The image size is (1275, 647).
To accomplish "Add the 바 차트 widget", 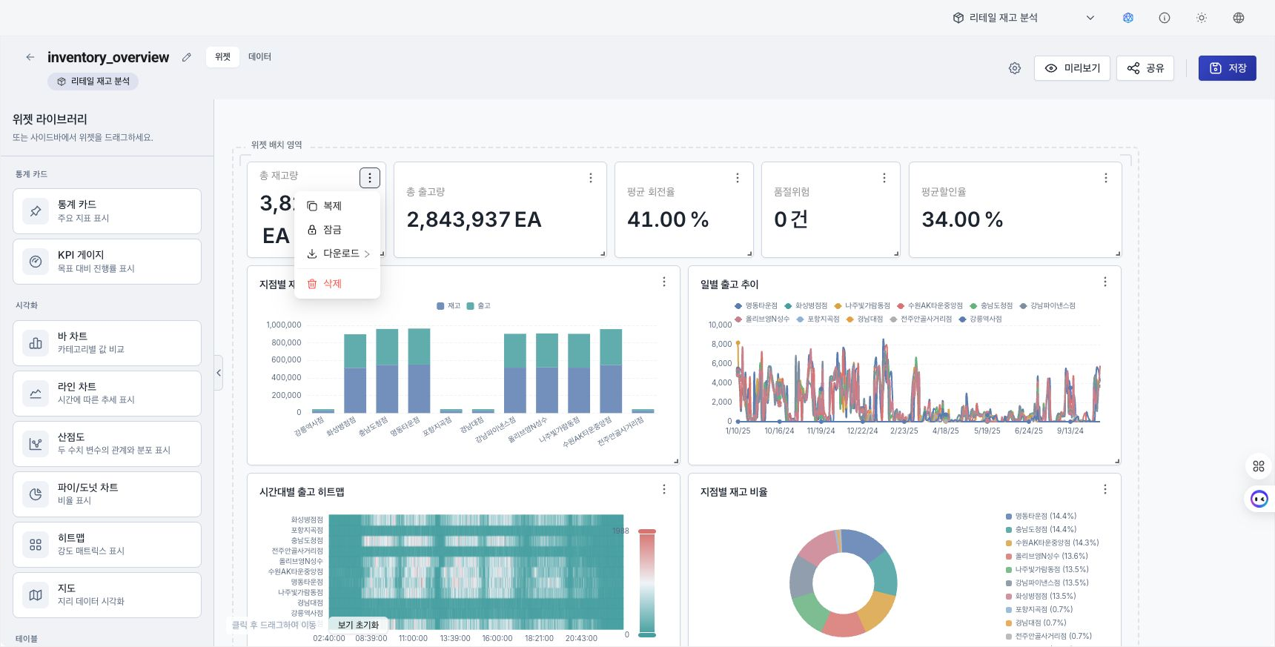I will coord(107,343).
